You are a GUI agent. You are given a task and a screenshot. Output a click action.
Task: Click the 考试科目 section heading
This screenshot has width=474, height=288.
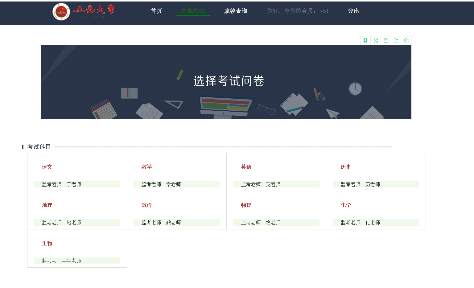(x=39, y=147)
